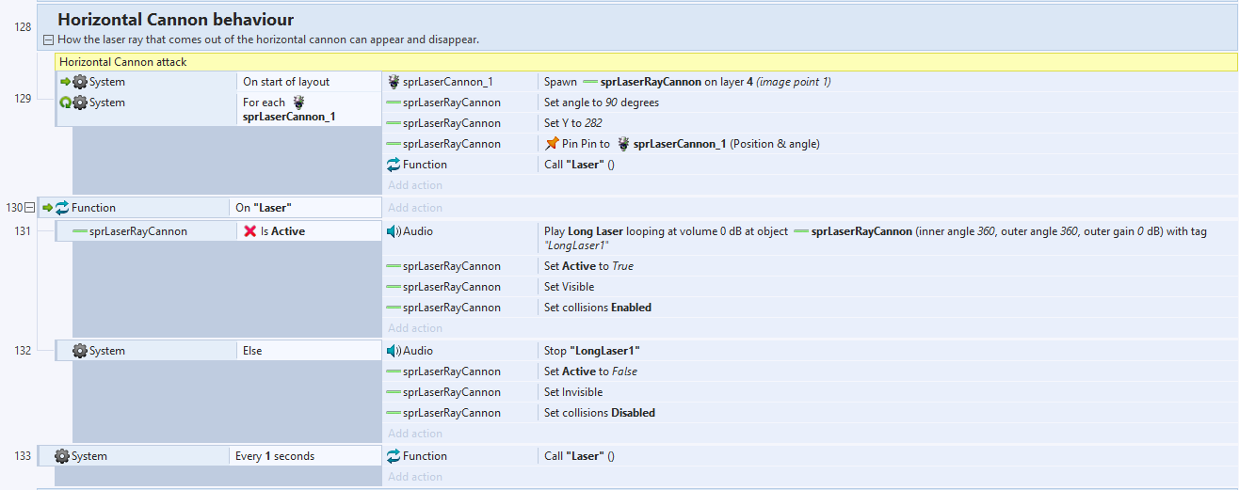Click the sprLaserRayCannon icon on the 'Set Visible' row

click(394, 287)
